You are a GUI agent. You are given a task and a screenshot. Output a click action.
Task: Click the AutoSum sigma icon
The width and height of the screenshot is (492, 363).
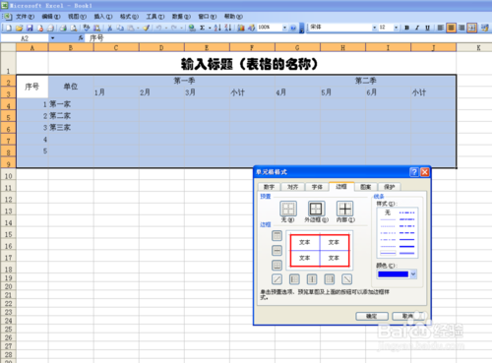203,28
